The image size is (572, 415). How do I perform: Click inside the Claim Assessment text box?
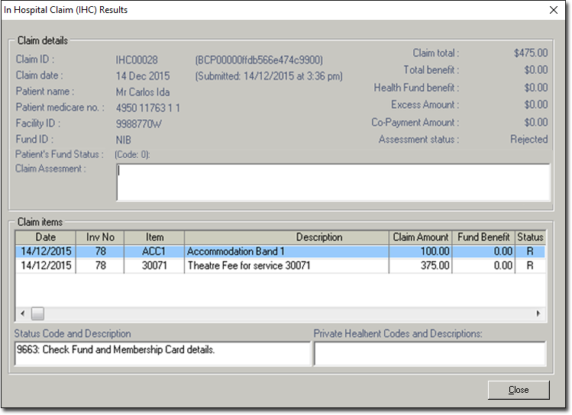pos(333,182)
